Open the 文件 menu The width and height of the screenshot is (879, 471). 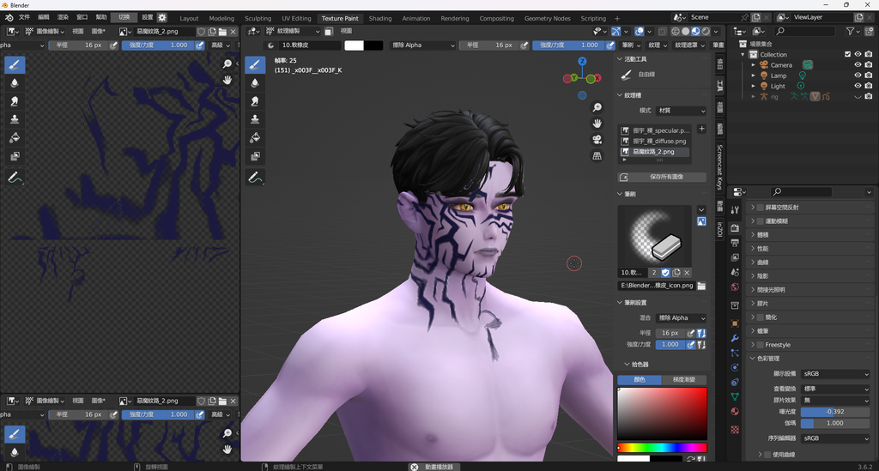tap(25, 17)
